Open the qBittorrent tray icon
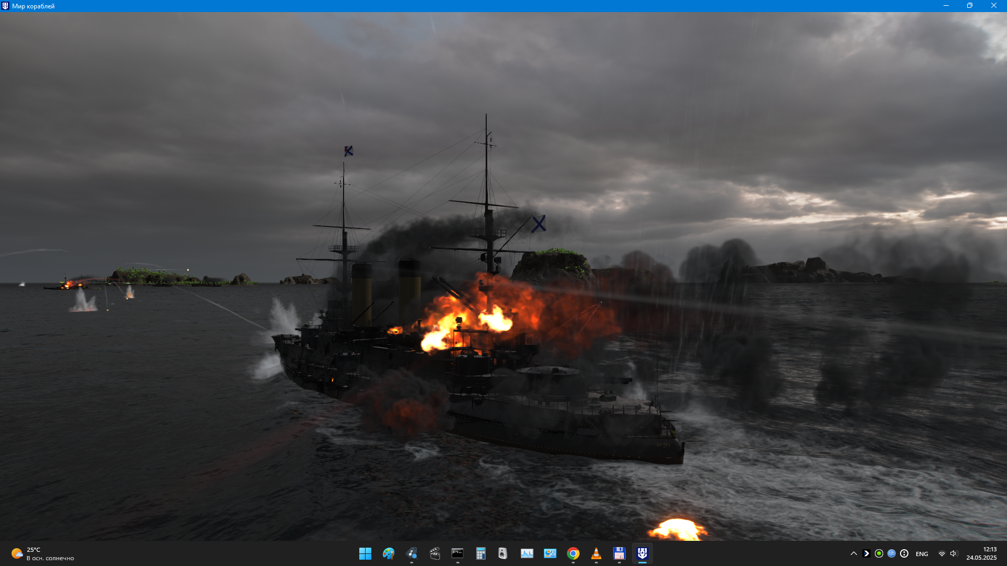 tap(892, 553)
